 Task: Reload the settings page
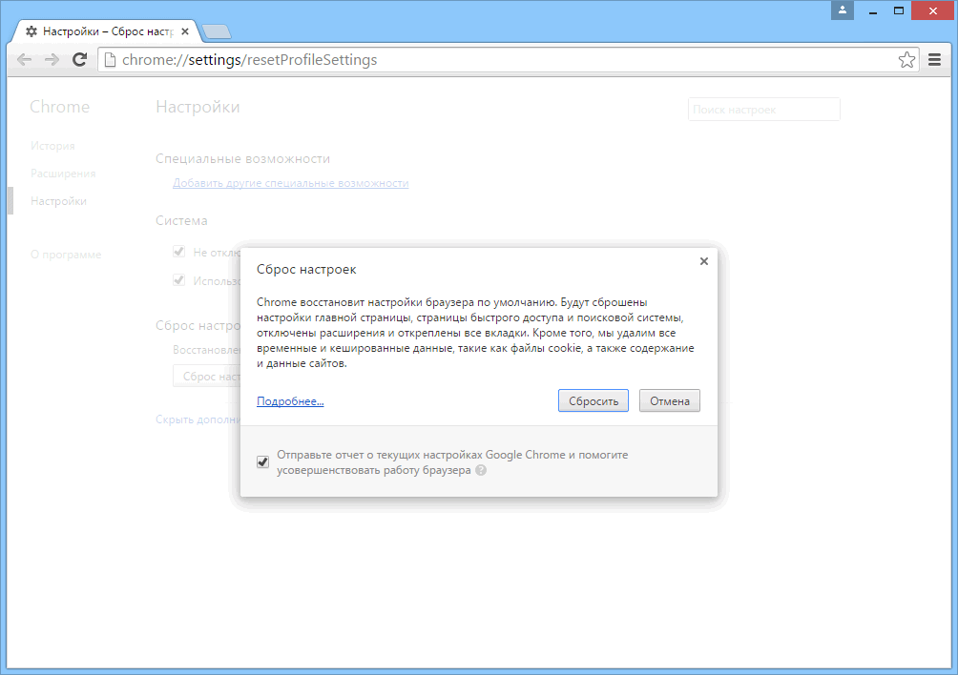[x=79, y=60]
